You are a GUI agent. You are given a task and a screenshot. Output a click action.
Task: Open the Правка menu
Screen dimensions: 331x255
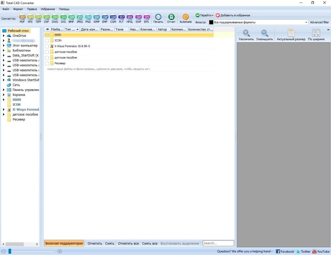(32, 9)
